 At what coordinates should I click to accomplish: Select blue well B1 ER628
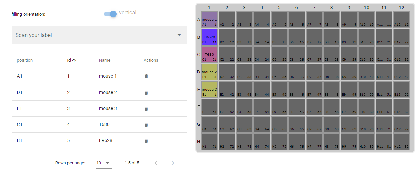click(x=209, y=37)
